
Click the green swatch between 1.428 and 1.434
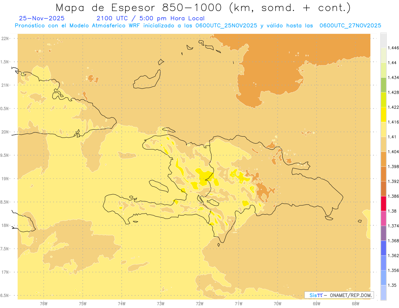[383, 85]
